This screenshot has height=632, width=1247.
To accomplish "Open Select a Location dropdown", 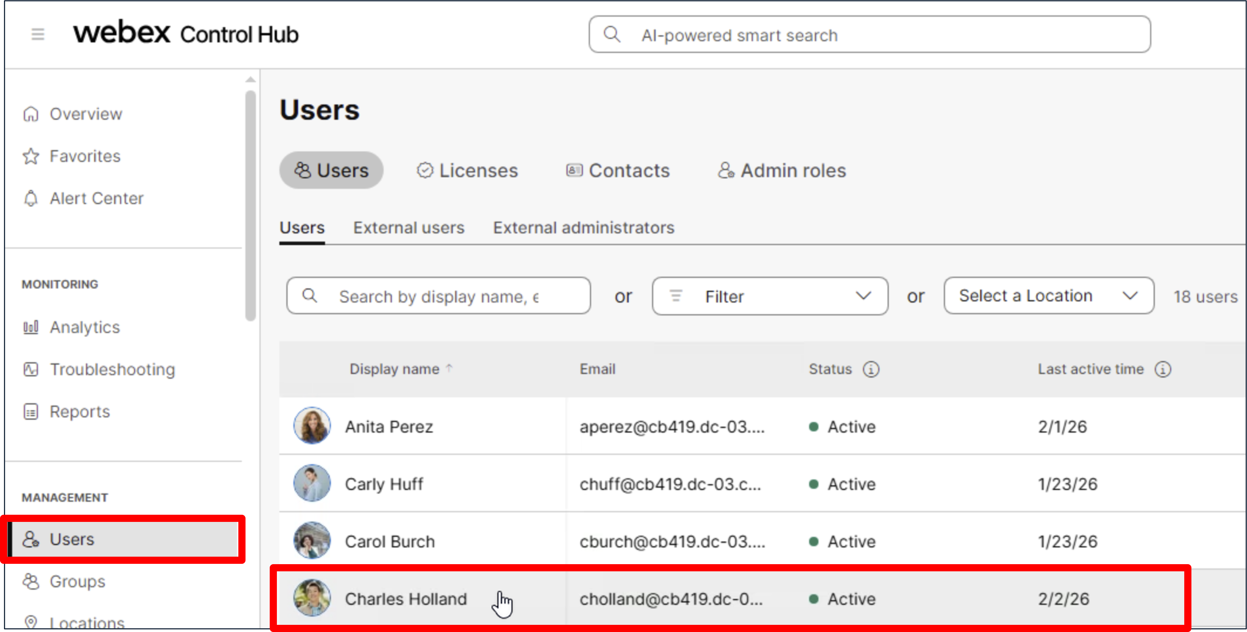I will pos(1049,296).
